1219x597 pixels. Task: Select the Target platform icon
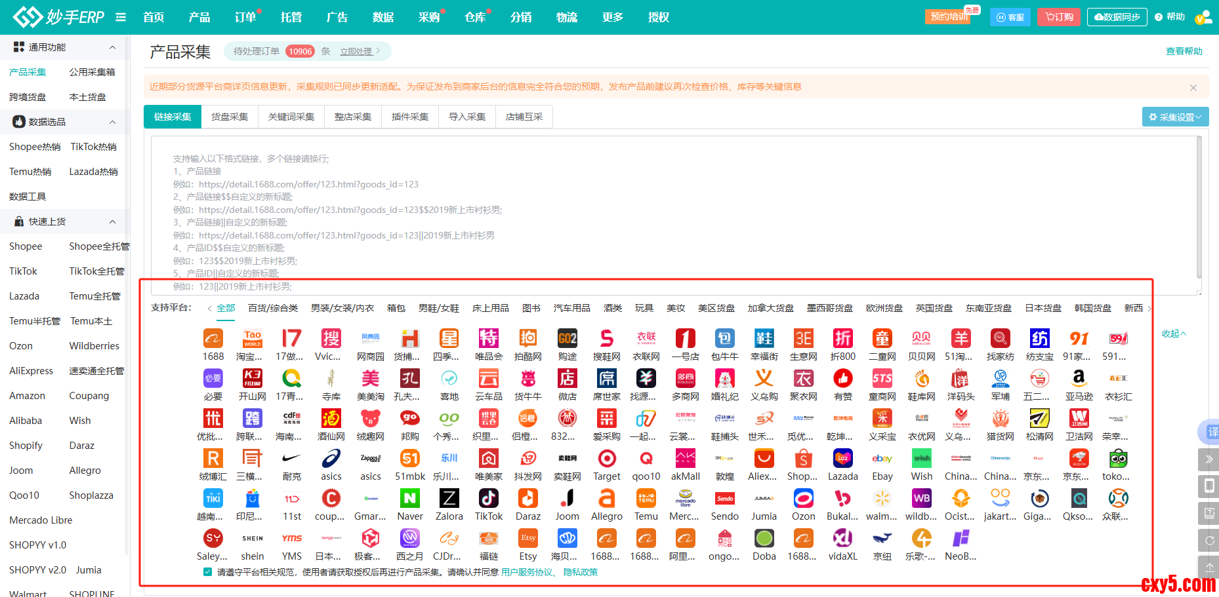point(607,459)
